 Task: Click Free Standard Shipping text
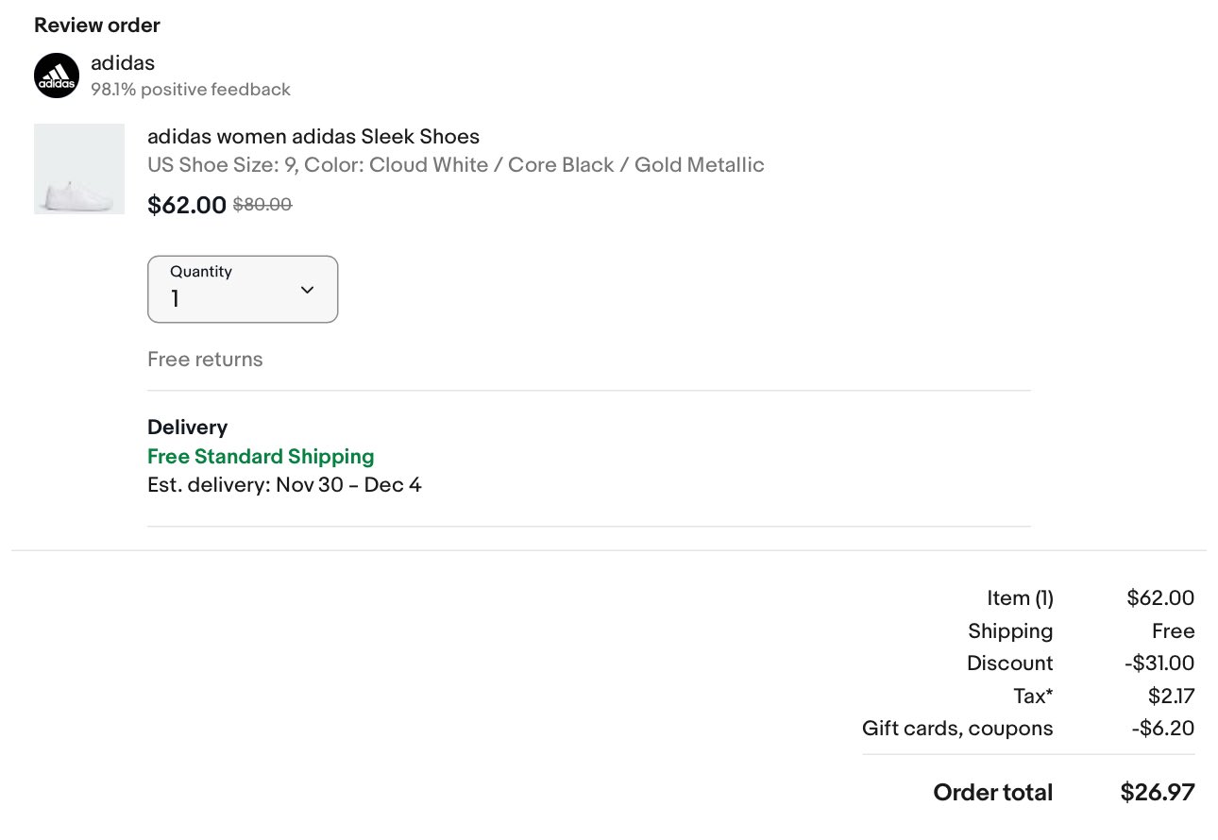[x=261, y=457]
